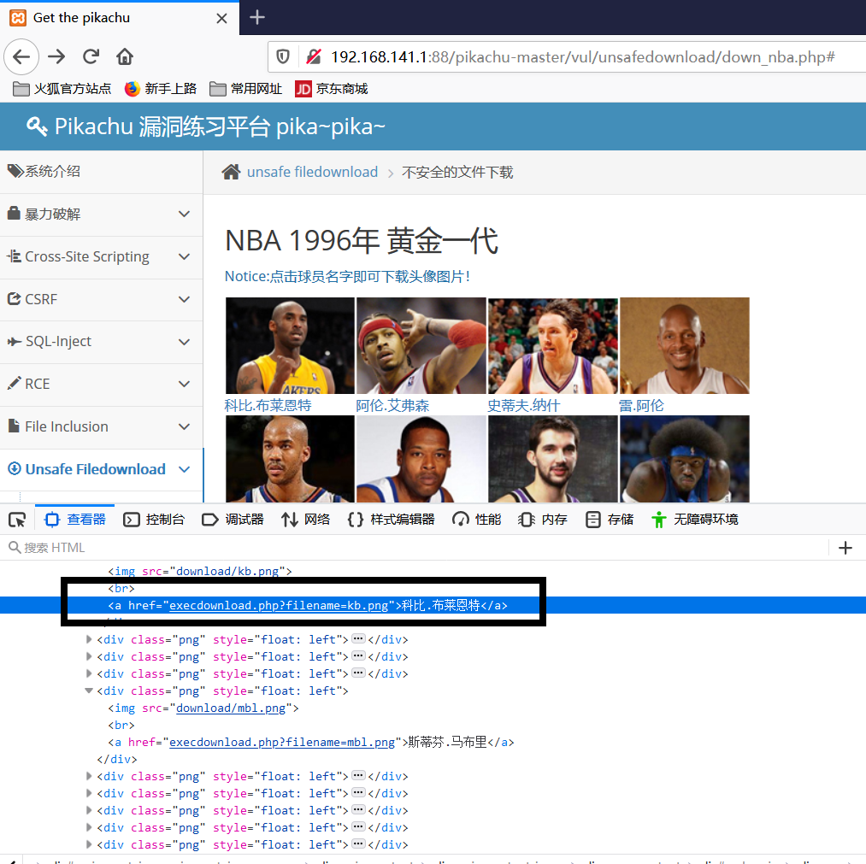Click the ellipsis badge of first collapsed div
Image resolution: width=866 pixels, height=864 pixels.
pos(358,638)
